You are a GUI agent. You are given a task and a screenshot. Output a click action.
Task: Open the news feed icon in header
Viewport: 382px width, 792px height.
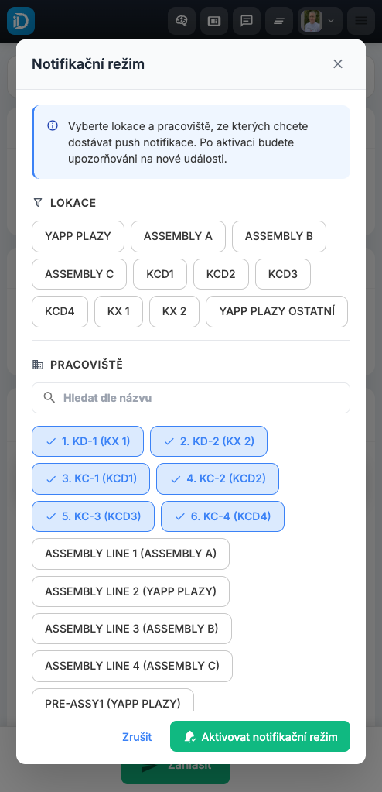point(214,21)
